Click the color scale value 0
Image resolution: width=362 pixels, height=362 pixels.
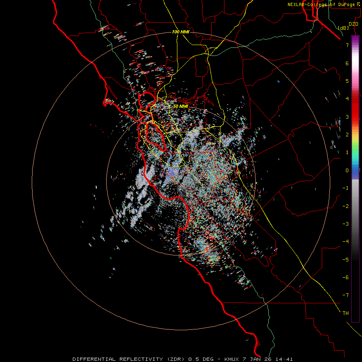click(347, 171)
